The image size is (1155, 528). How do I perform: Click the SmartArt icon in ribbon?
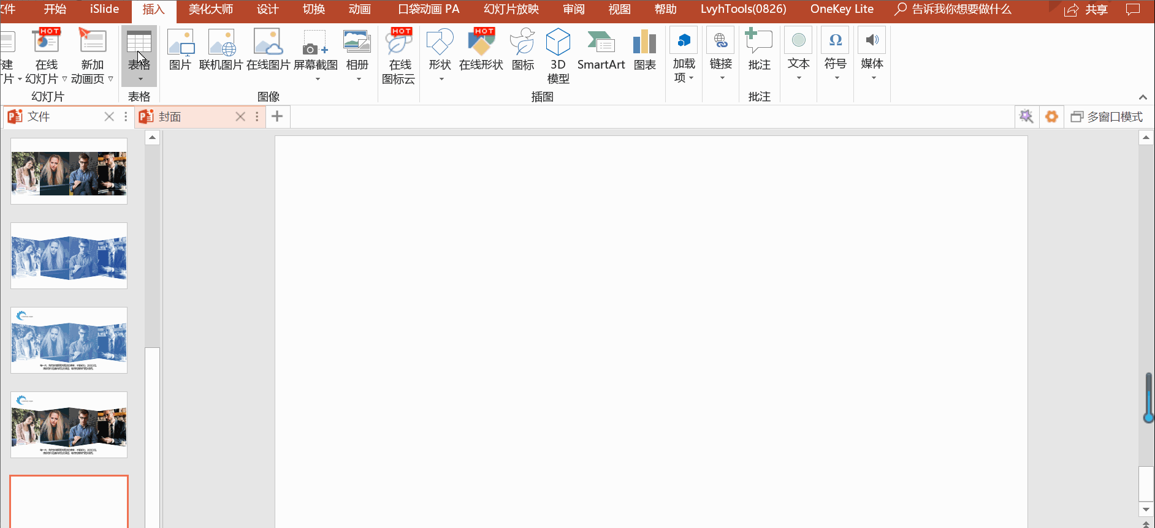click(601, 50)
